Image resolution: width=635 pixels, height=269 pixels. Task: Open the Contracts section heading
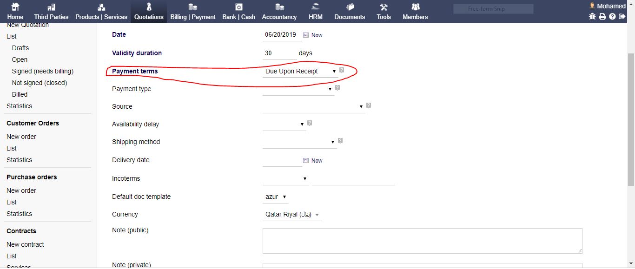pos(21,231)
